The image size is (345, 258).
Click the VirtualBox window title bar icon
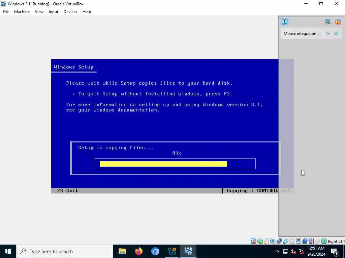point(3,4)
